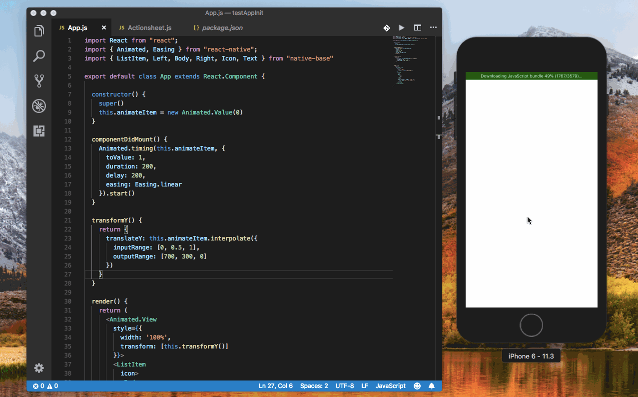
Task: Go to line via Ln 27, Col 6
Action: (276, 385)
